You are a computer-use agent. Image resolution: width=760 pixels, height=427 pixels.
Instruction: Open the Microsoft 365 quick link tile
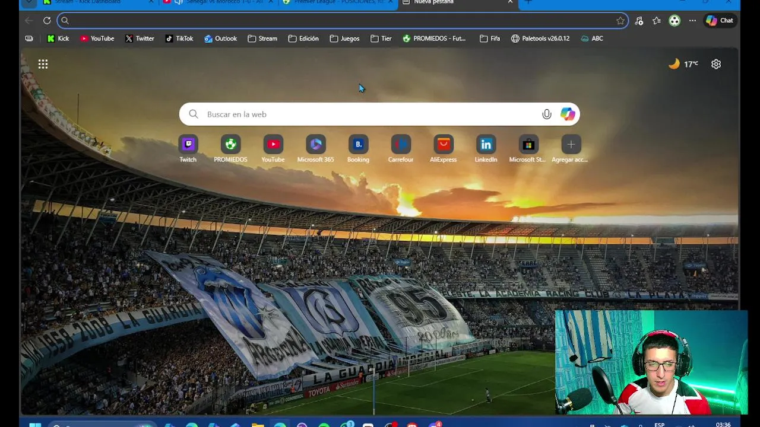tap(315, 149)
